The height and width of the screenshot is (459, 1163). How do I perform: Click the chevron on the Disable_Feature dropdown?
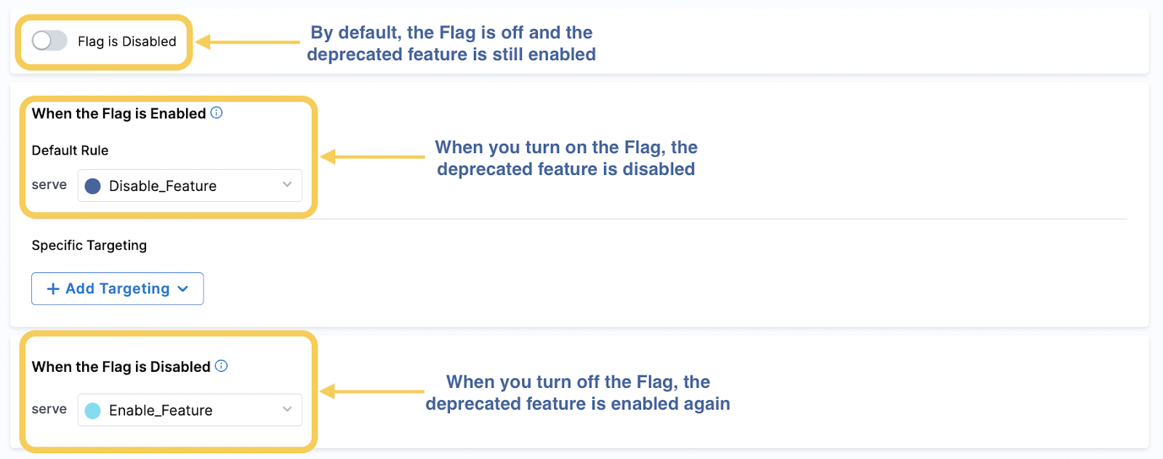[287, 185]
